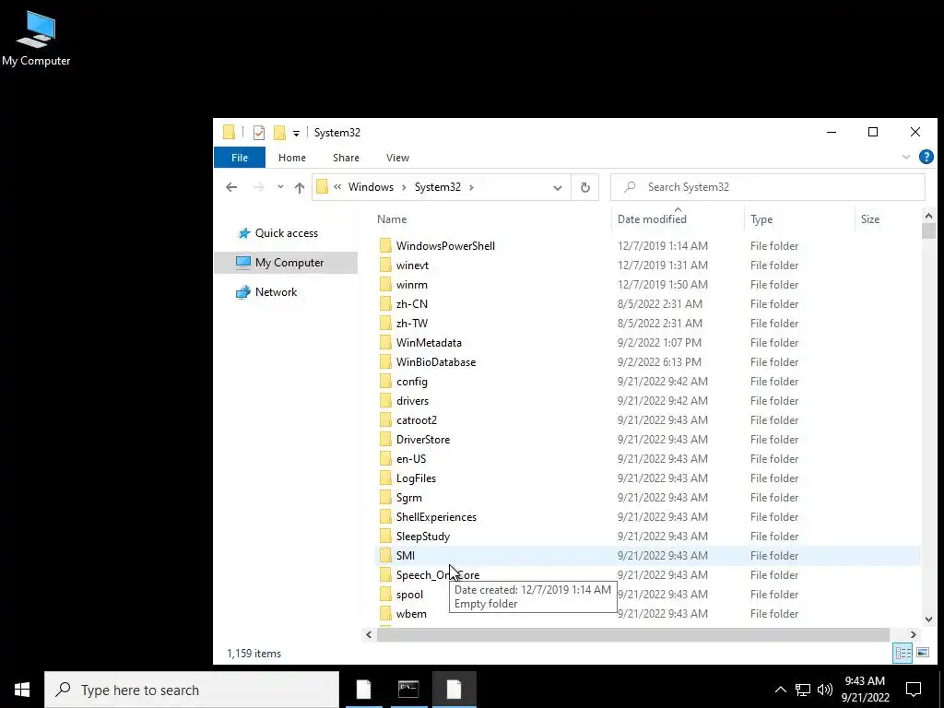Select the winrm folder icon
This screenshot has height=708, width=944.
(x=385, y=284)
